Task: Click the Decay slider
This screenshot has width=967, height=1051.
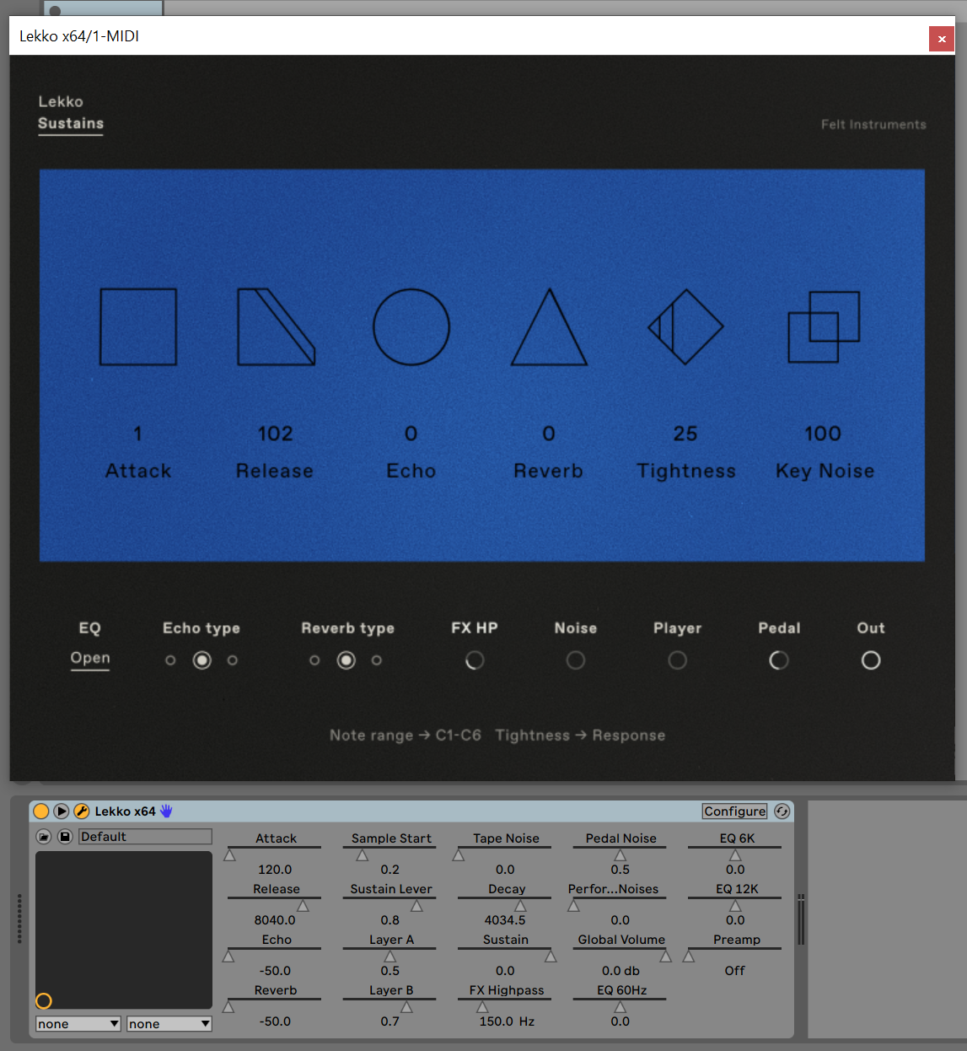Action: tap(505, 904)
